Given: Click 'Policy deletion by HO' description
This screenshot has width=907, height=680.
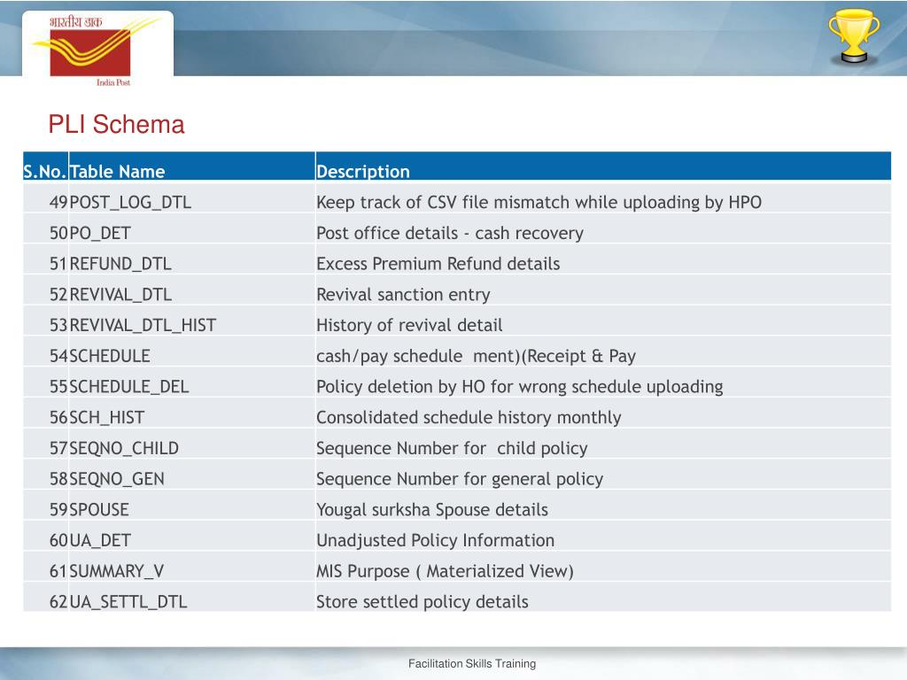Looking at the screenshot, I should (519, 386).
